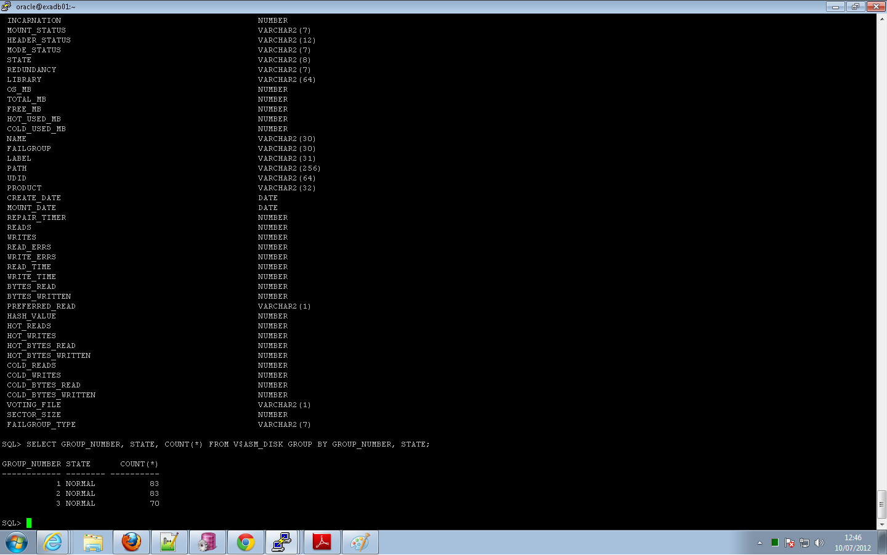Click the HASH_VALUE column name
This screenshot has width=887, height=555.
pyautogui.click(x=31, y=316)
